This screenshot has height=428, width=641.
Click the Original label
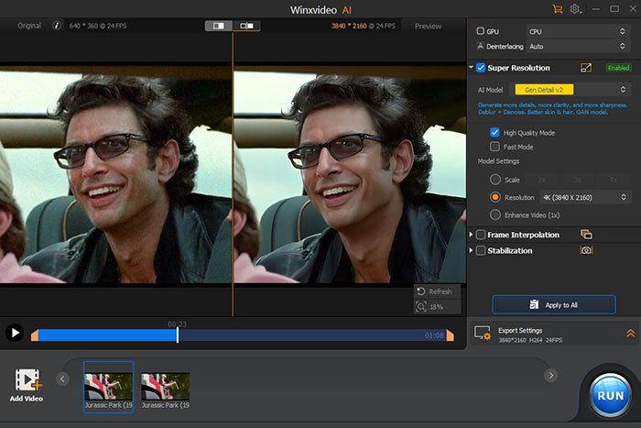[29, 26]
